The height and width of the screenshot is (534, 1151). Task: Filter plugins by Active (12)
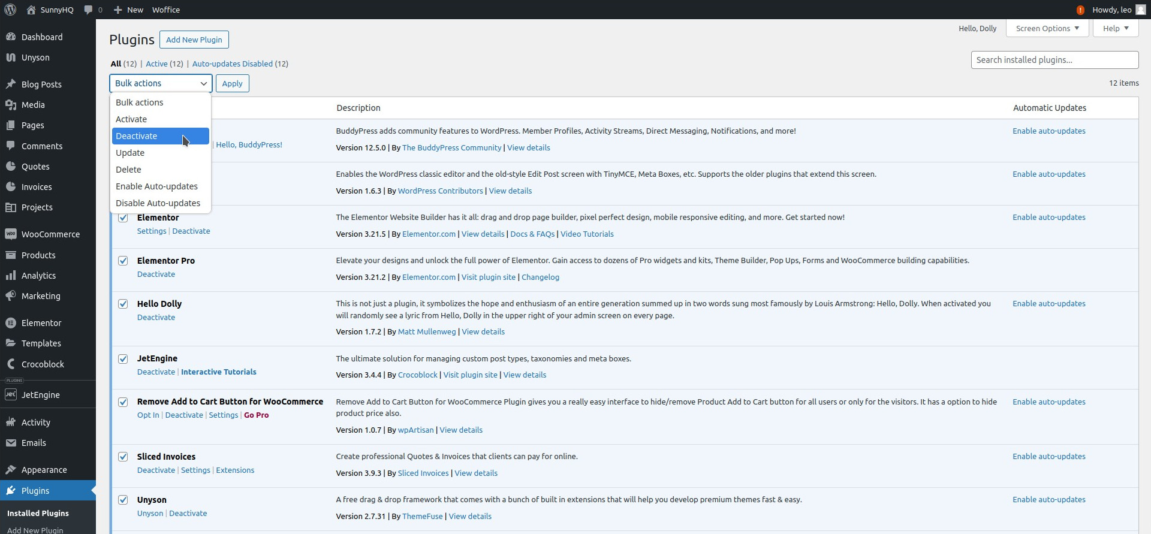(x=164, y=64)
